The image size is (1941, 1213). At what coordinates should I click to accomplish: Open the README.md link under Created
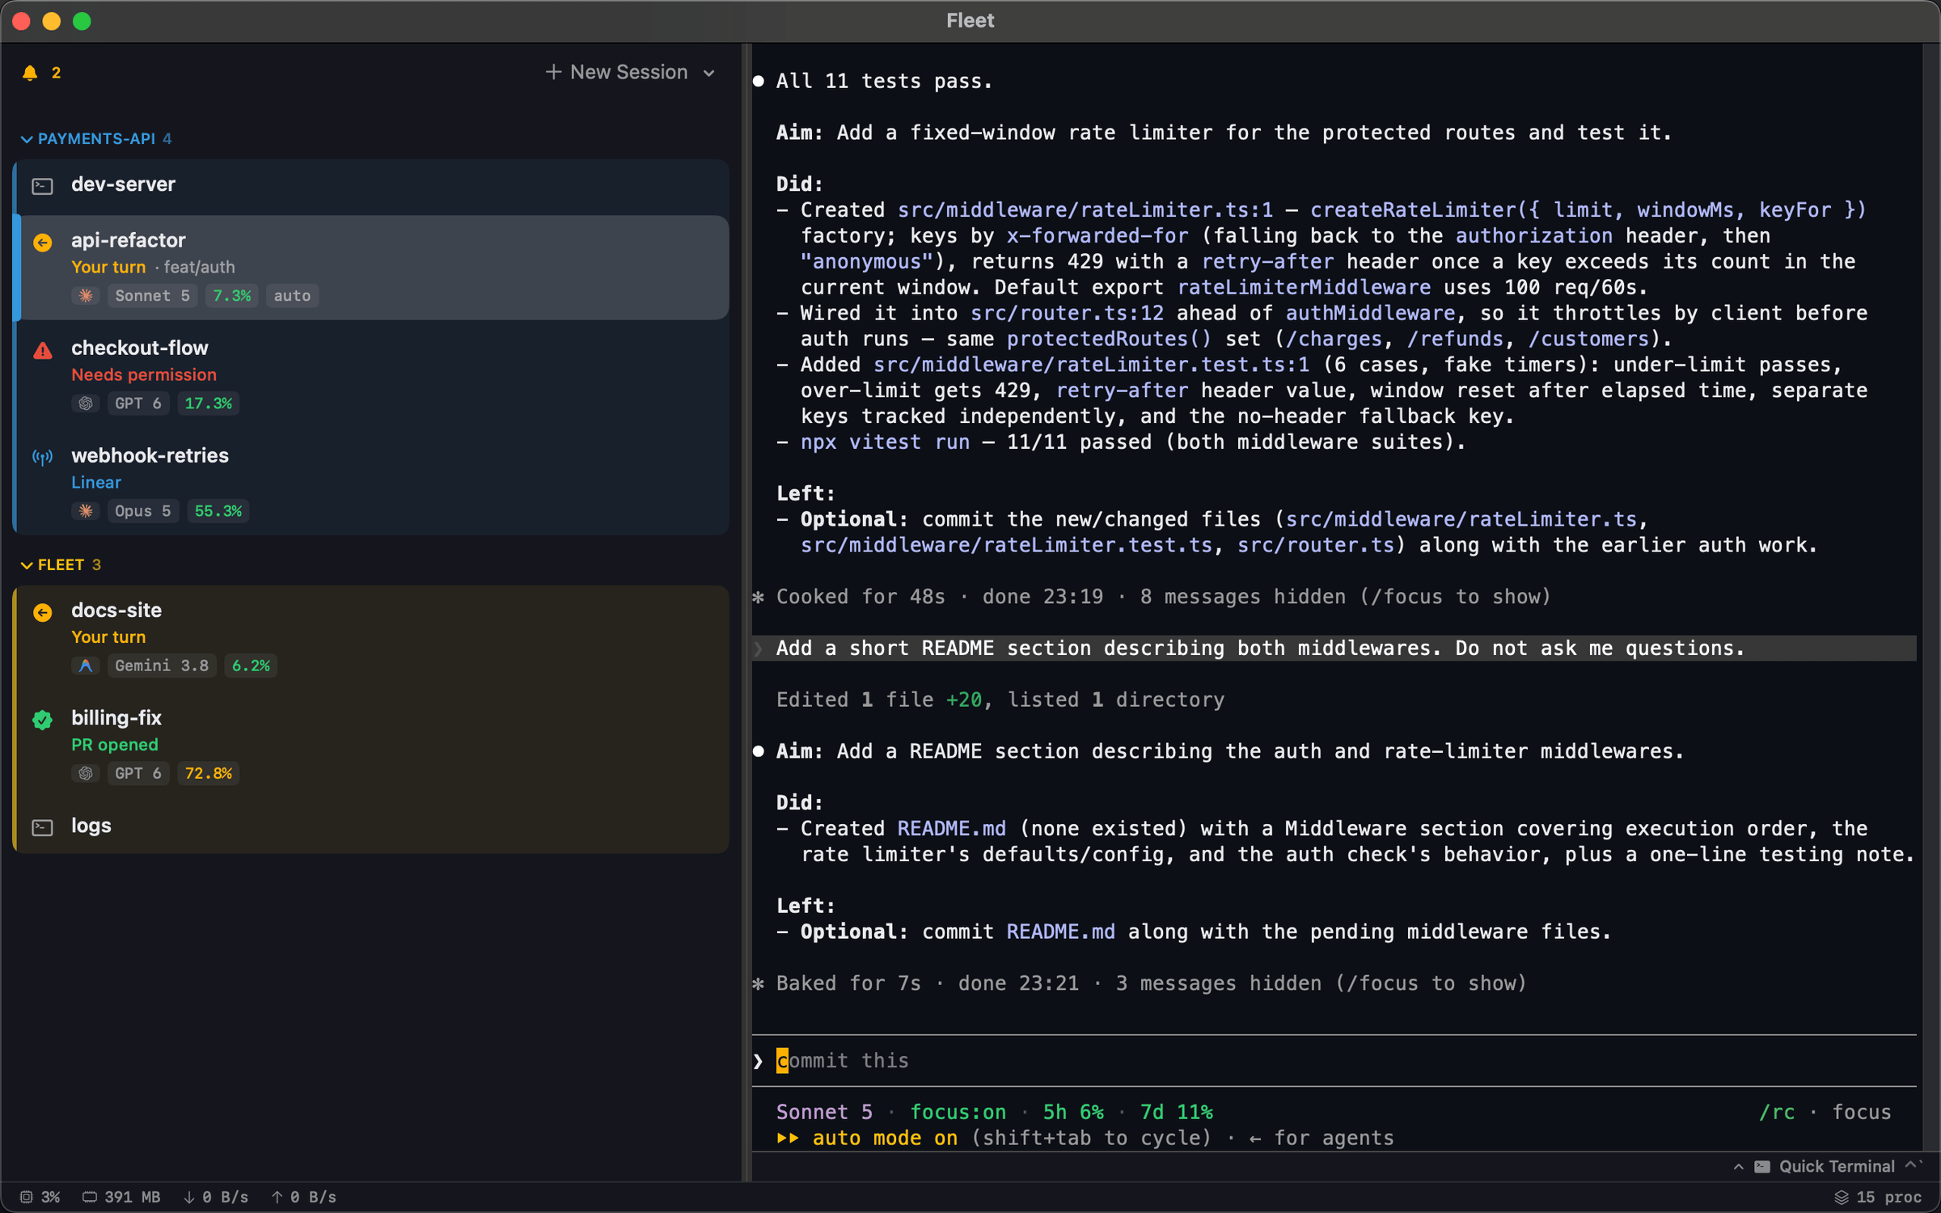(952, 829)
